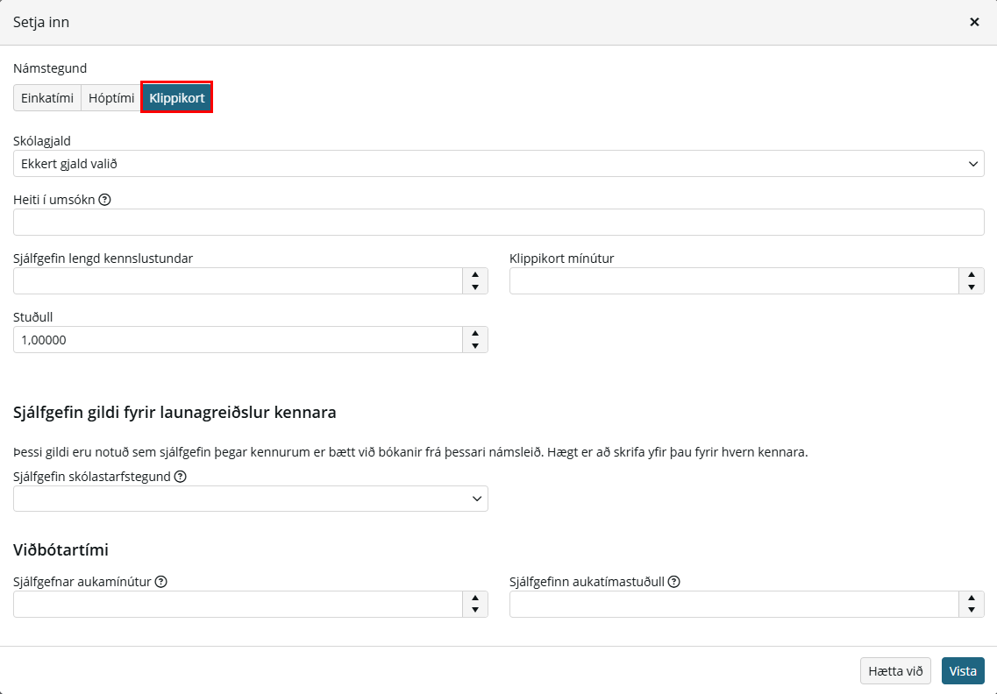Open the Skólagjald dropdown
This screenshot has height=694, width=997.
[x=498, y=164]
